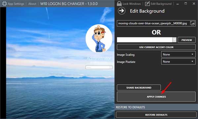Click the Restore Defaults button

(156, 115)
